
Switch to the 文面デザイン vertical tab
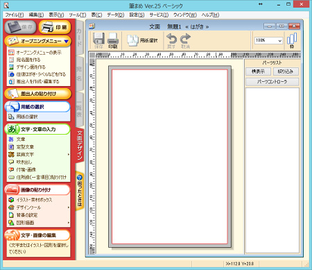(80, 145)
